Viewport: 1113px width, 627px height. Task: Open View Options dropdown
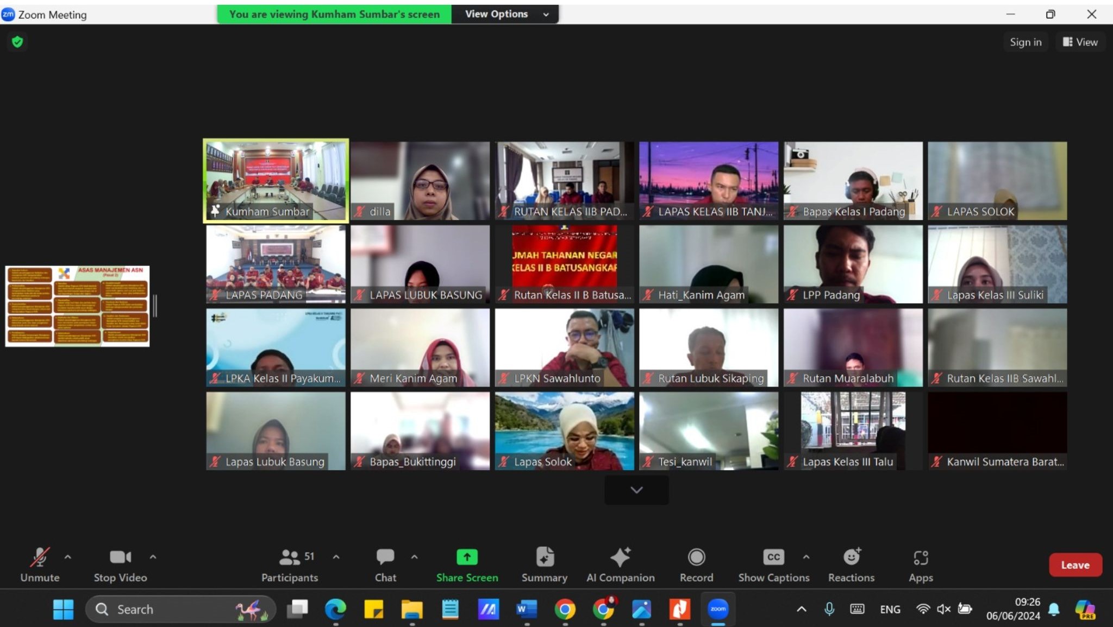(x=505, y=14)
